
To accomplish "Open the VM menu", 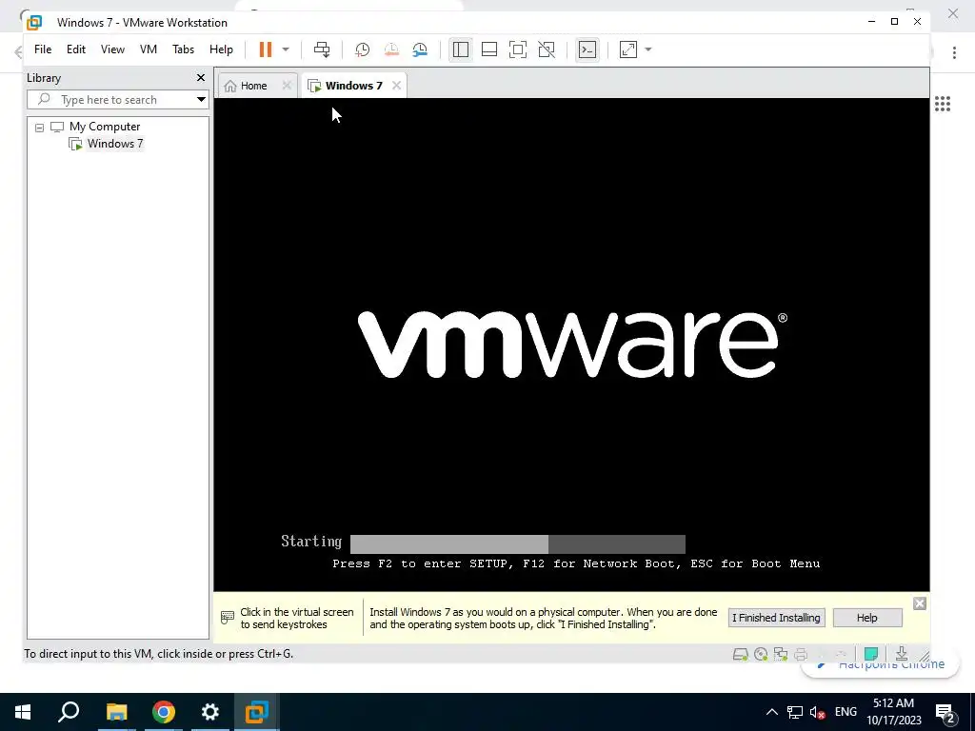I will click(x=148, y=49).
